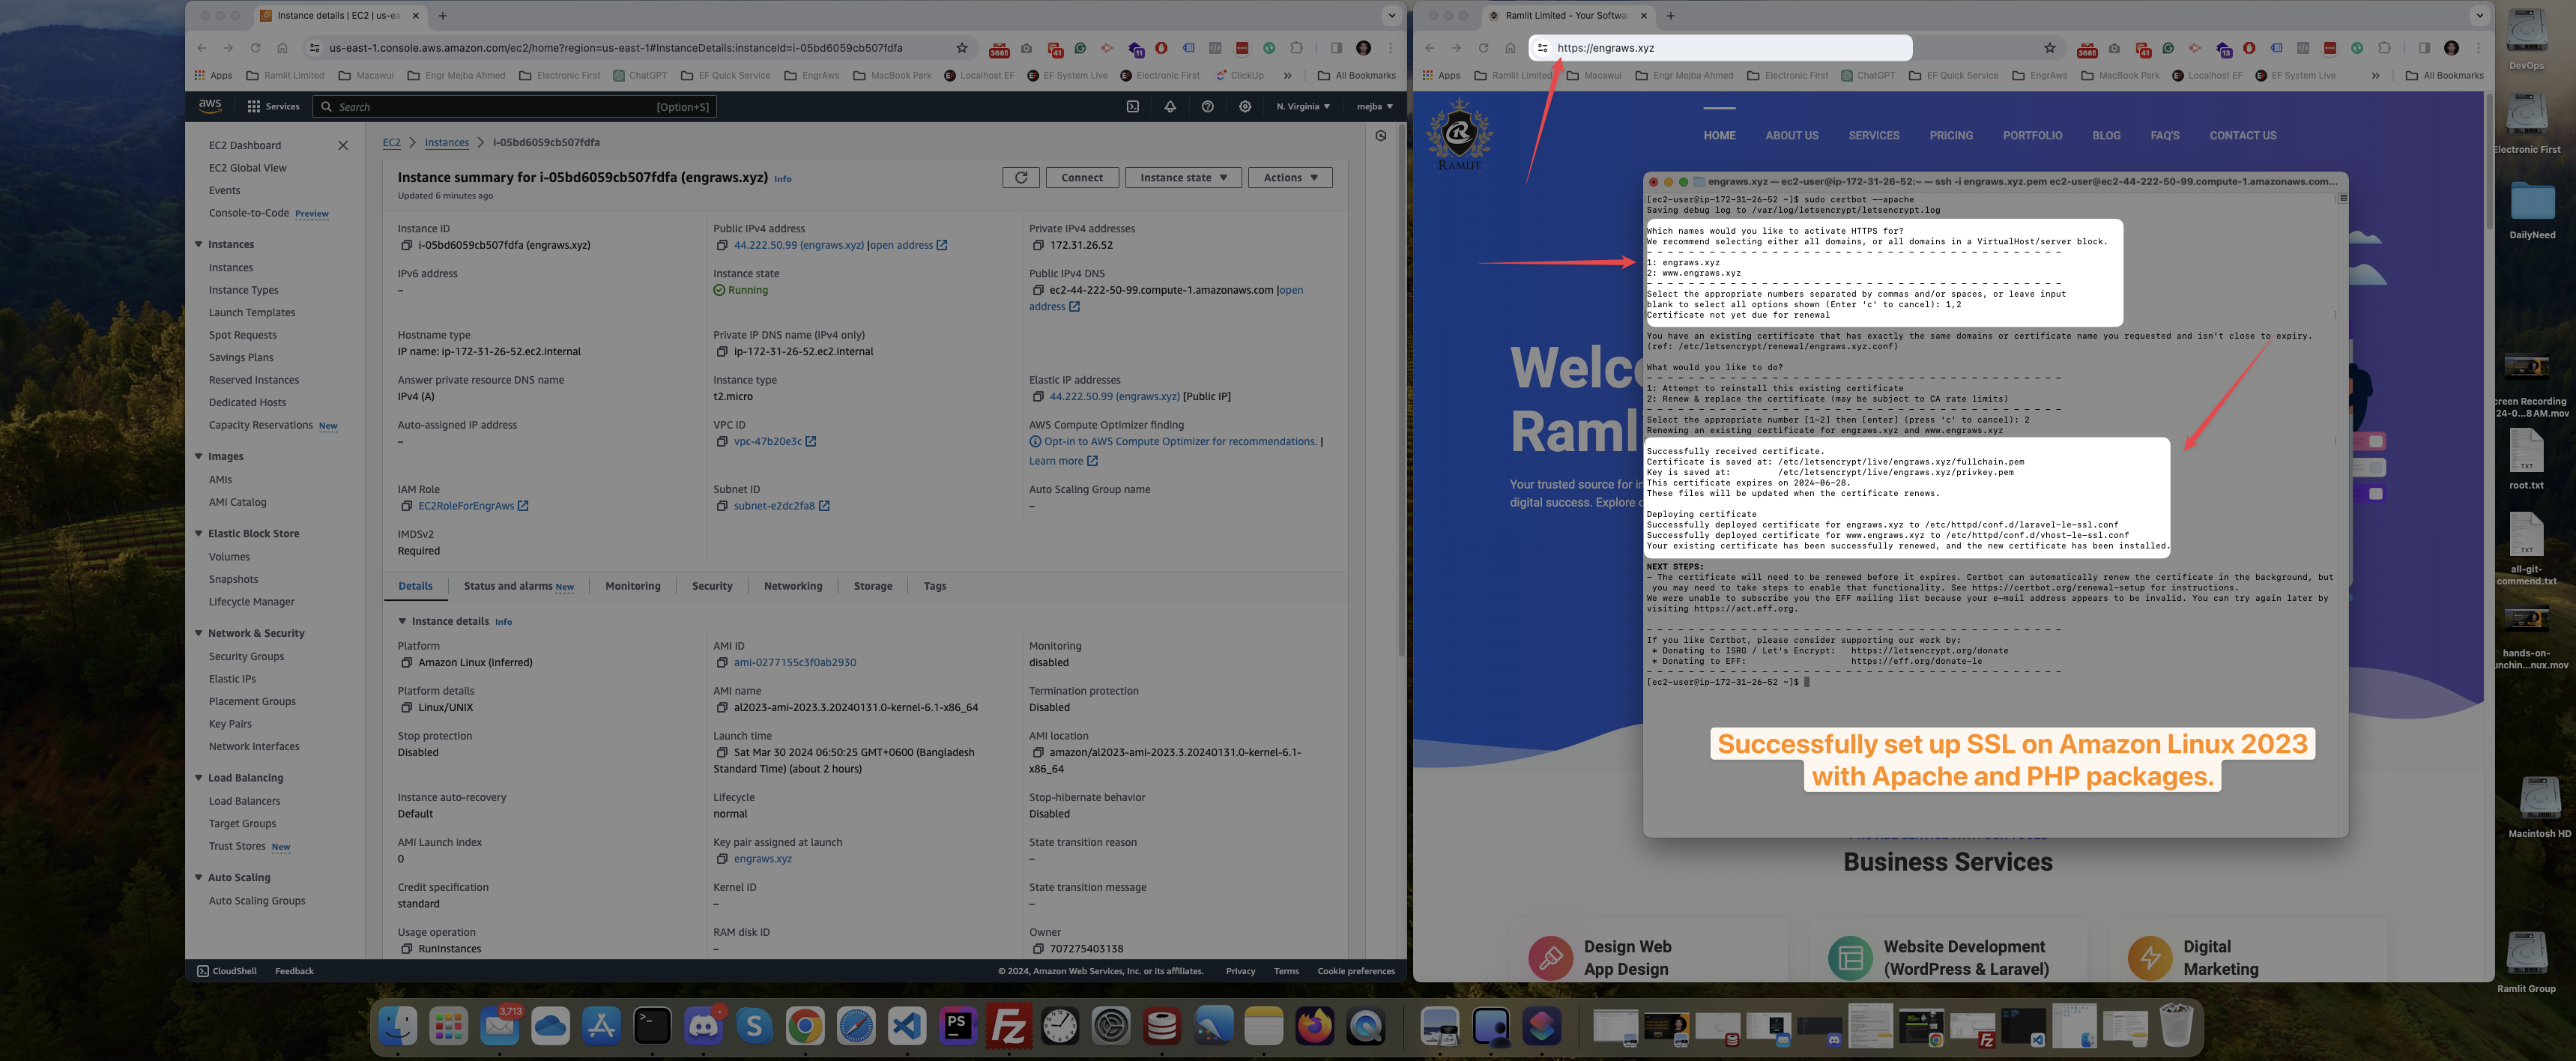Open the ami-0277155c3f0ab2930 link
The height and width of the screenshot is (1061, 2576).
(794, 662)
